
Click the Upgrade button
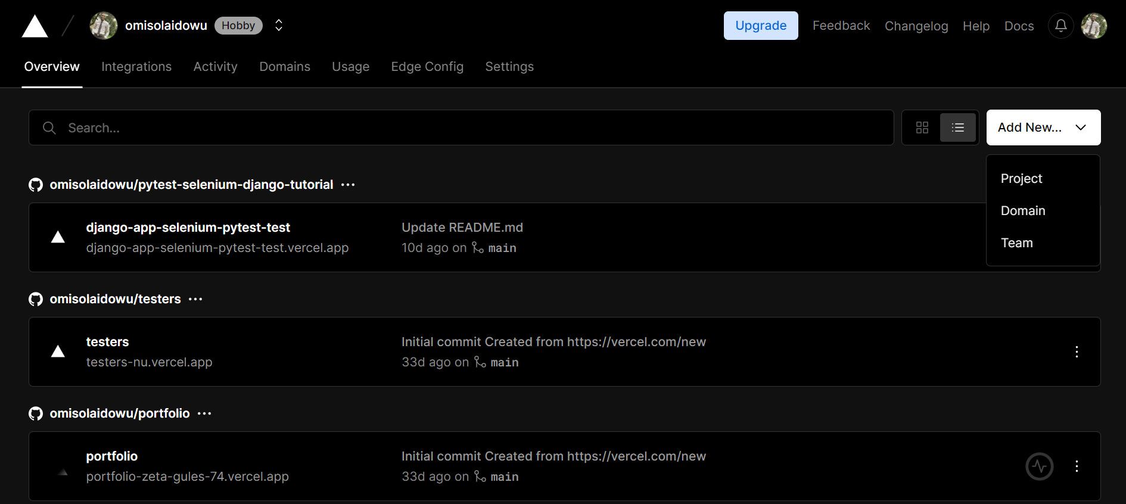point(761,26)
